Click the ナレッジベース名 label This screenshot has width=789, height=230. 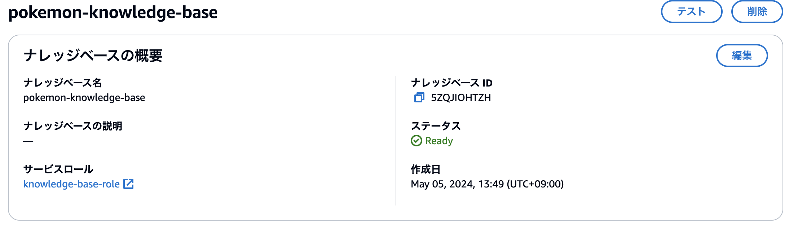(x=63, y=83)
